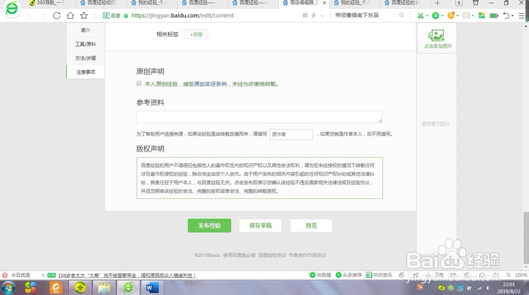Click the browser forward arrow
The image size is (529, 295).
[43, 15]
